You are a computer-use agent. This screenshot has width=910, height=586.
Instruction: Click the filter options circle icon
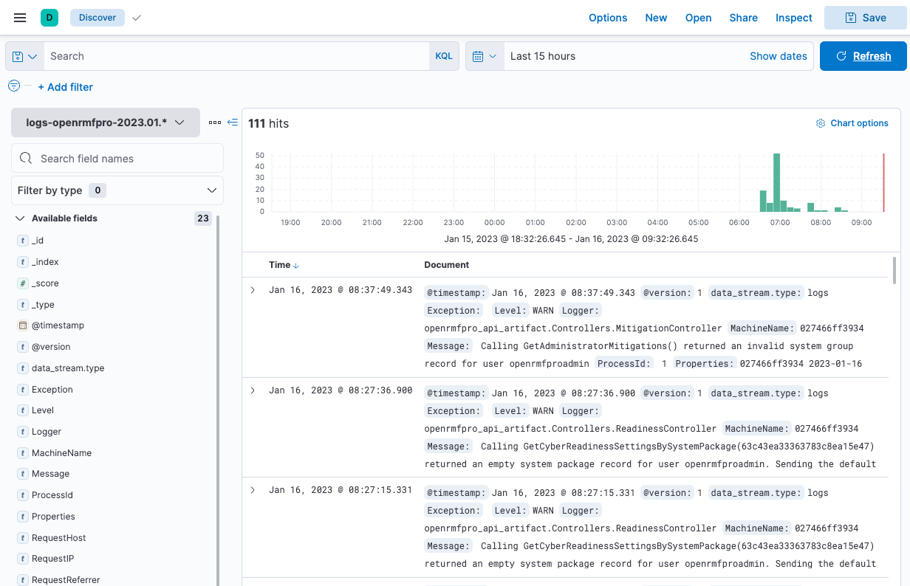coord(14,86)
